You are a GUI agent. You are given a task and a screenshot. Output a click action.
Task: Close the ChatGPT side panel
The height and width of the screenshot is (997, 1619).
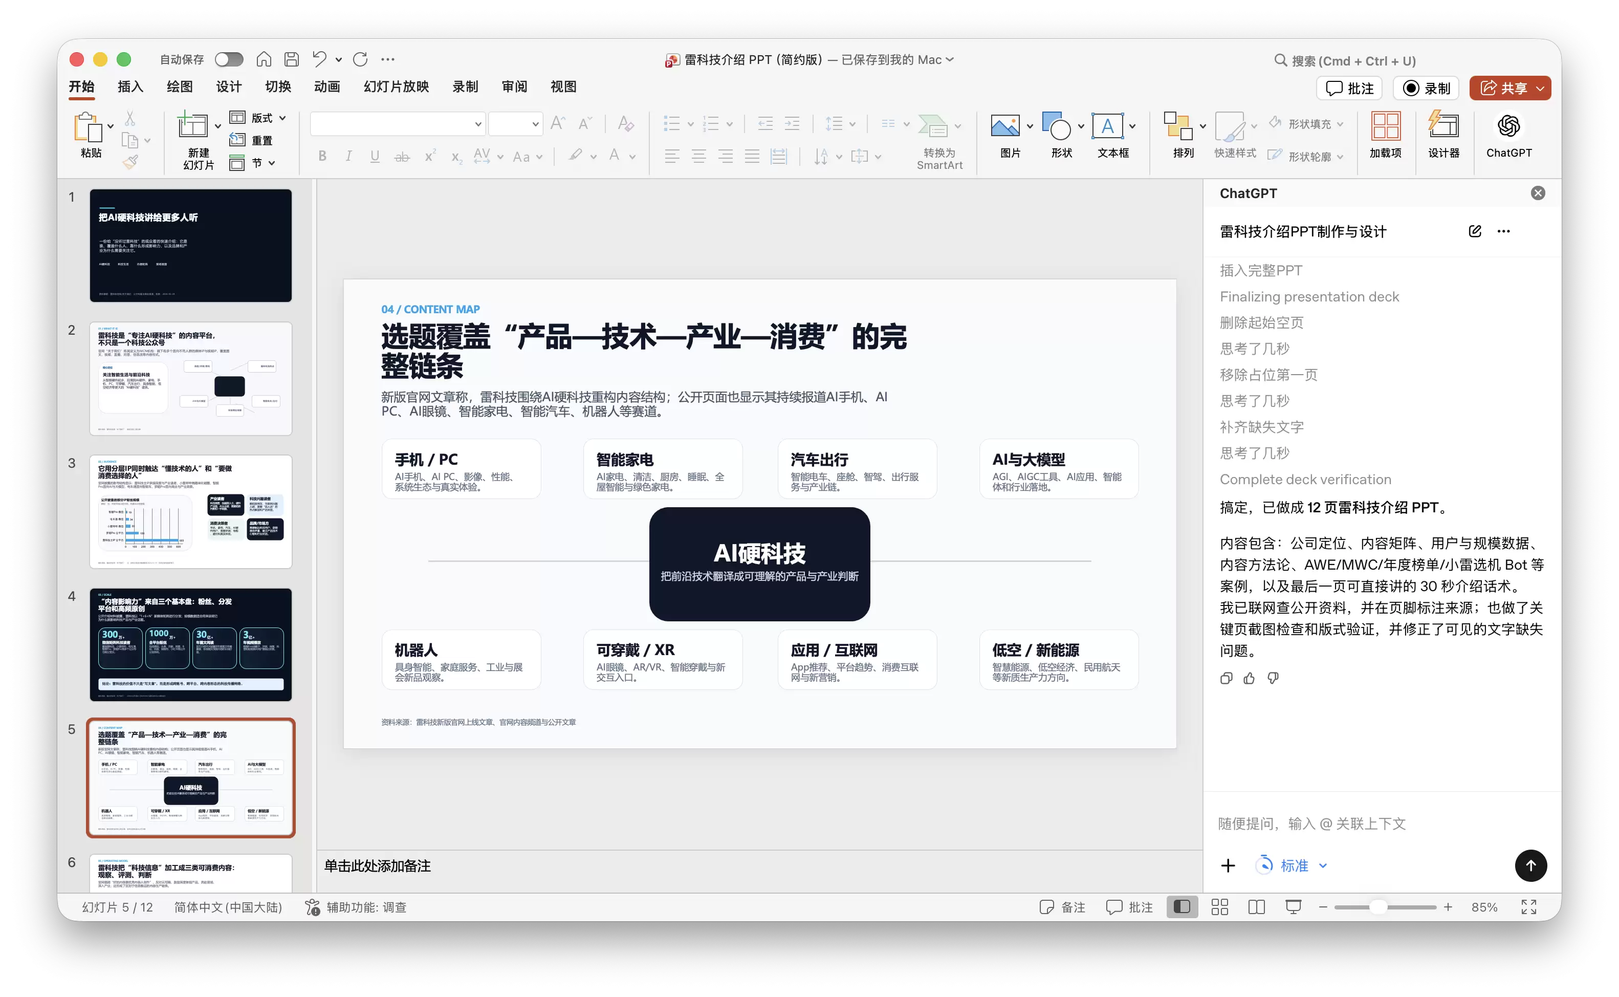(x=1537, y=193)
